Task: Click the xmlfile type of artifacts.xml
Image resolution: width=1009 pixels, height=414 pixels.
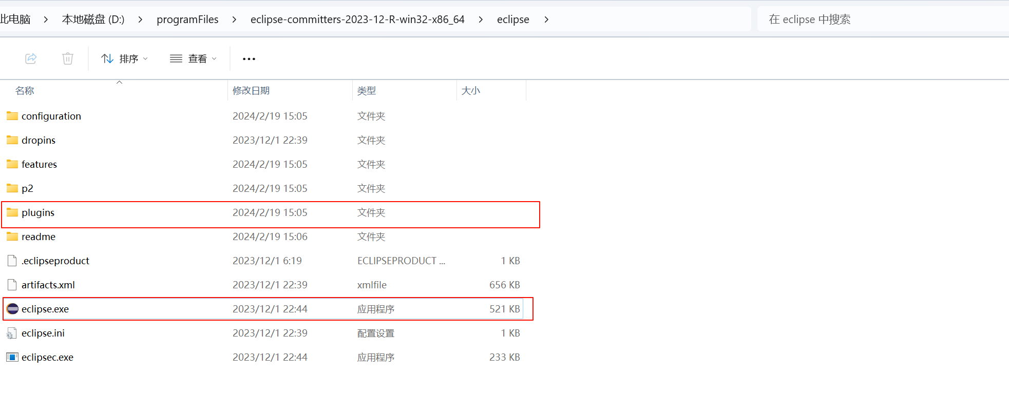Action: (372, 285)
